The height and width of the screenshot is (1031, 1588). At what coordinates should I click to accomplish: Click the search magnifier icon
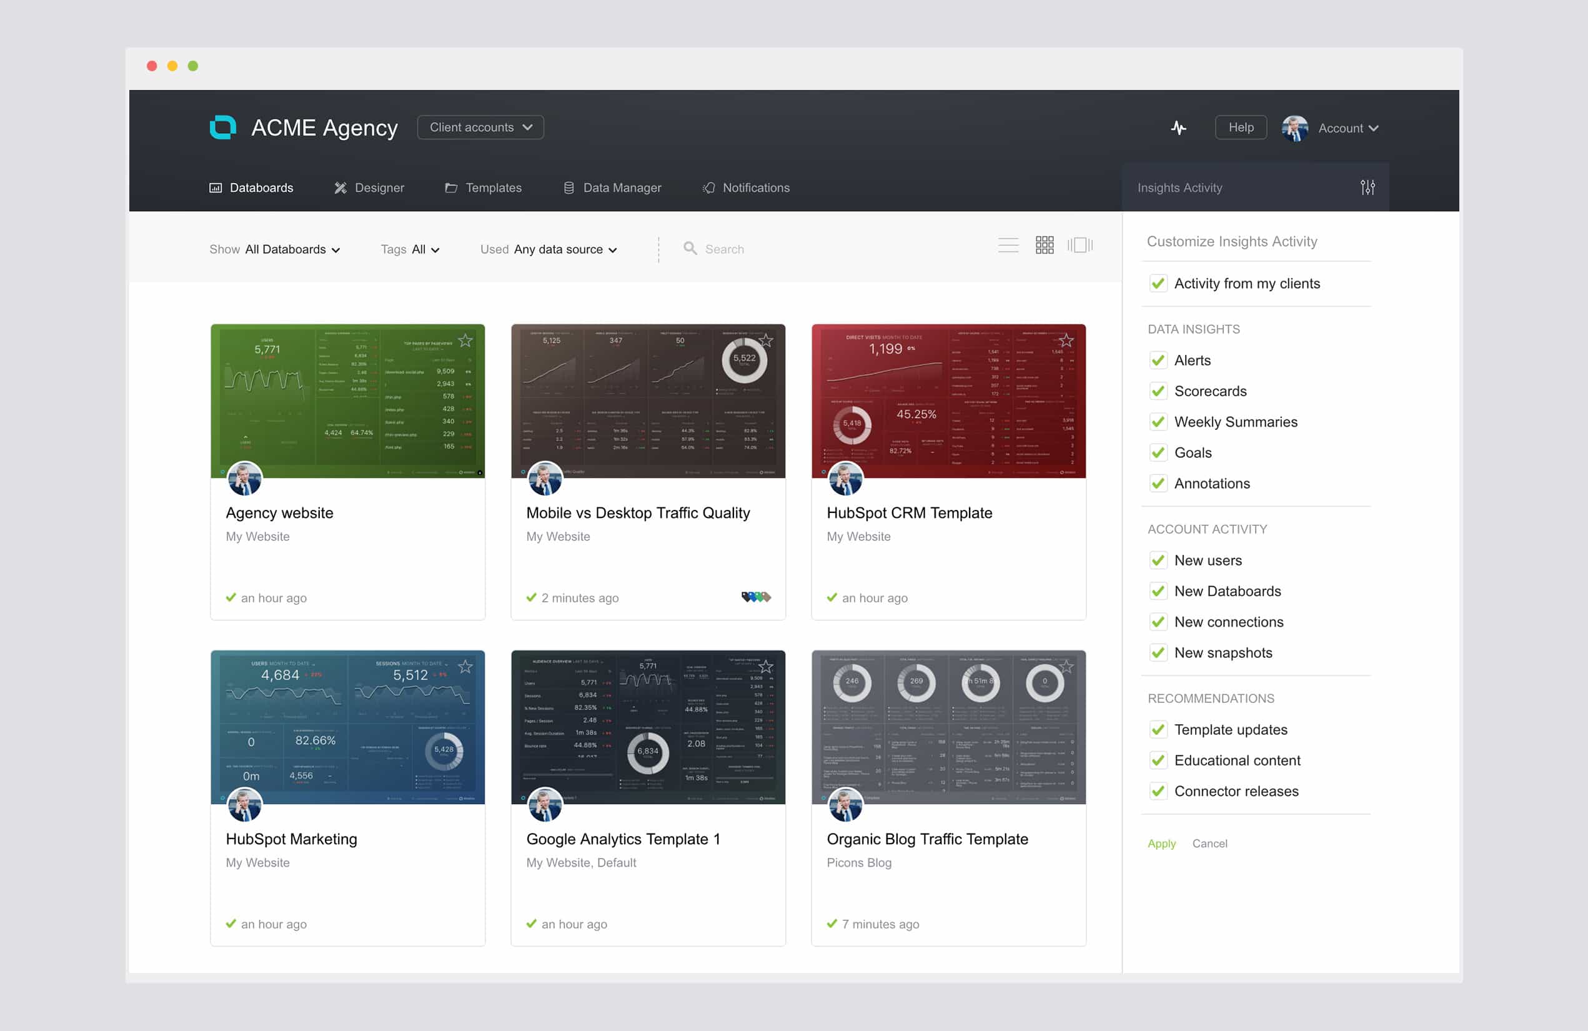tap(690, 249)
